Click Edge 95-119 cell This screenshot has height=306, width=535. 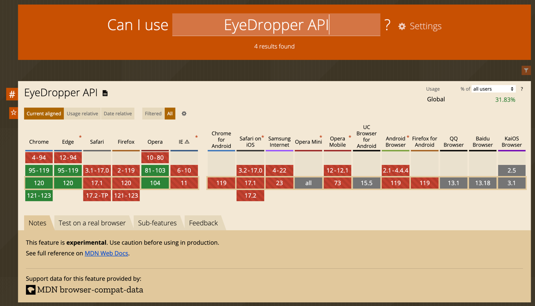coord(68,170)
